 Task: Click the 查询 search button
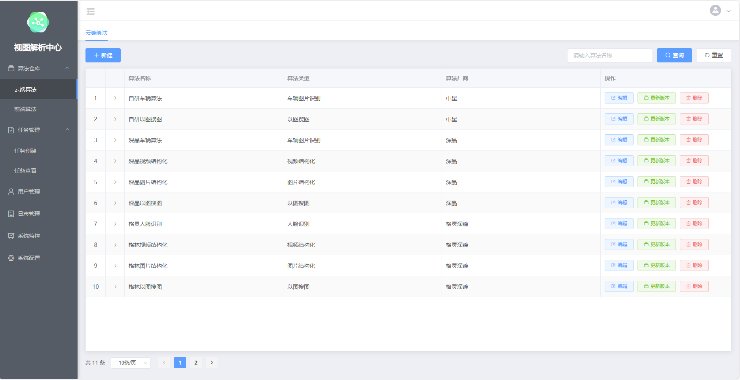(x=674, y=55)
